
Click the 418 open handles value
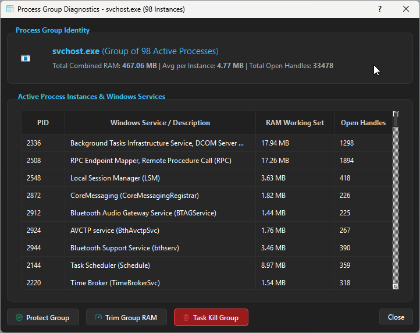click(345, 178)
